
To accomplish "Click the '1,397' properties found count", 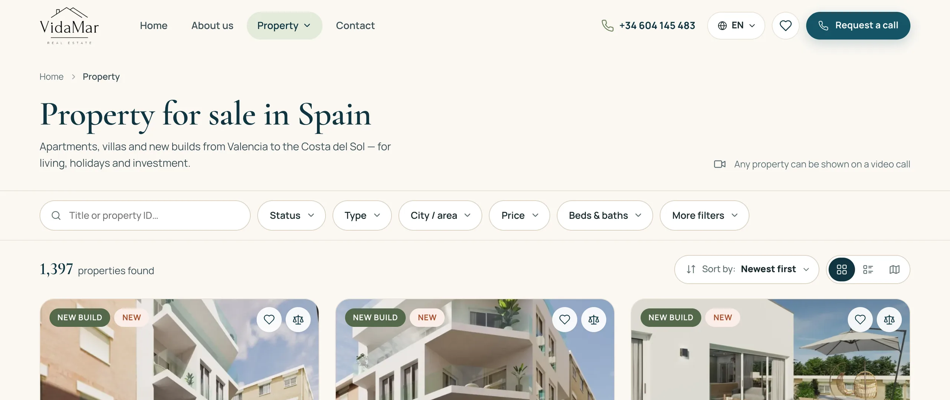I will pos(56,269).
